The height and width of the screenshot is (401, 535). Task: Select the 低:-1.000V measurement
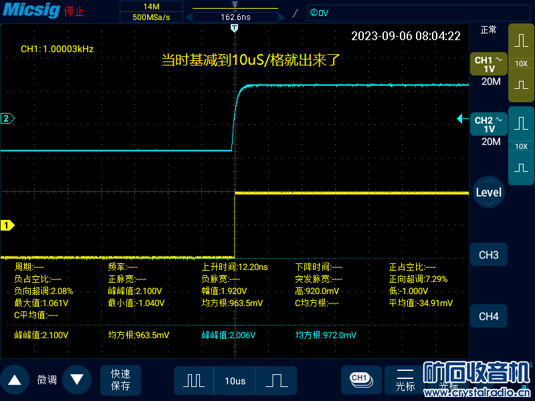click(409, 291)
